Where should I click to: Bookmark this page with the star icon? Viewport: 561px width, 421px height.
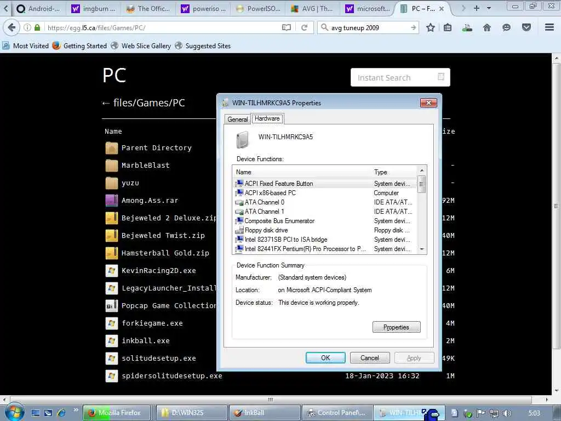[431, 27]
